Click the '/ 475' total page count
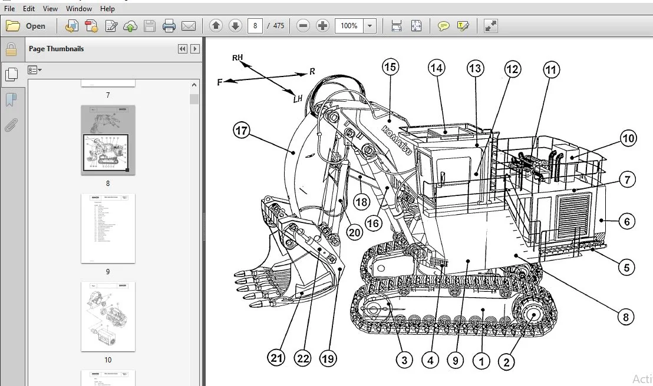 pyautogui.click(x=275, y=26)
